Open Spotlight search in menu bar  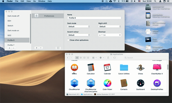click(155, 1)
